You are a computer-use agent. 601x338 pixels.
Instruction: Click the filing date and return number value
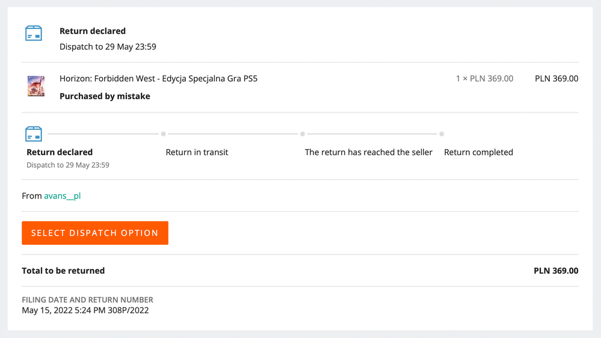(x=85, y=310)
